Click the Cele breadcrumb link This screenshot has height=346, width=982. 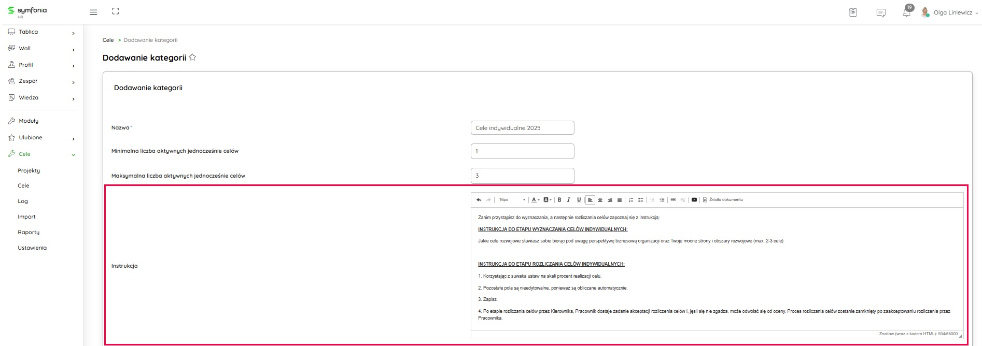point(108,40)
